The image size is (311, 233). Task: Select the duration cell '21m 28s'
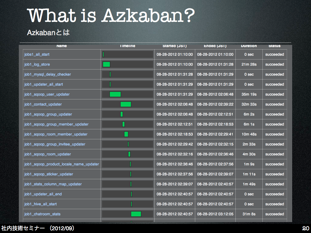pyautogui.click(x=249, y=64)
